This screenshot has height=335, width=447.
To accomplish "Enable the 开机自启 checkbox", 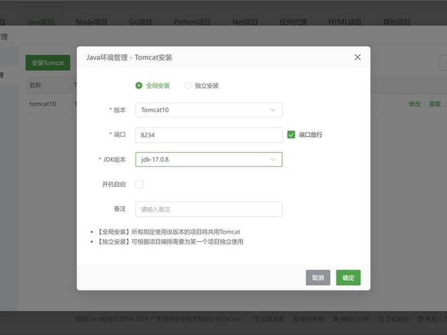I will (x=139, y=184).
